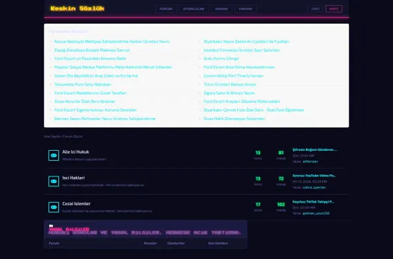Open Ford Escort Araçları Döşeme Materyalleri link
The image size is (393, 259).
pyautogui.click(x=242, y=102)
